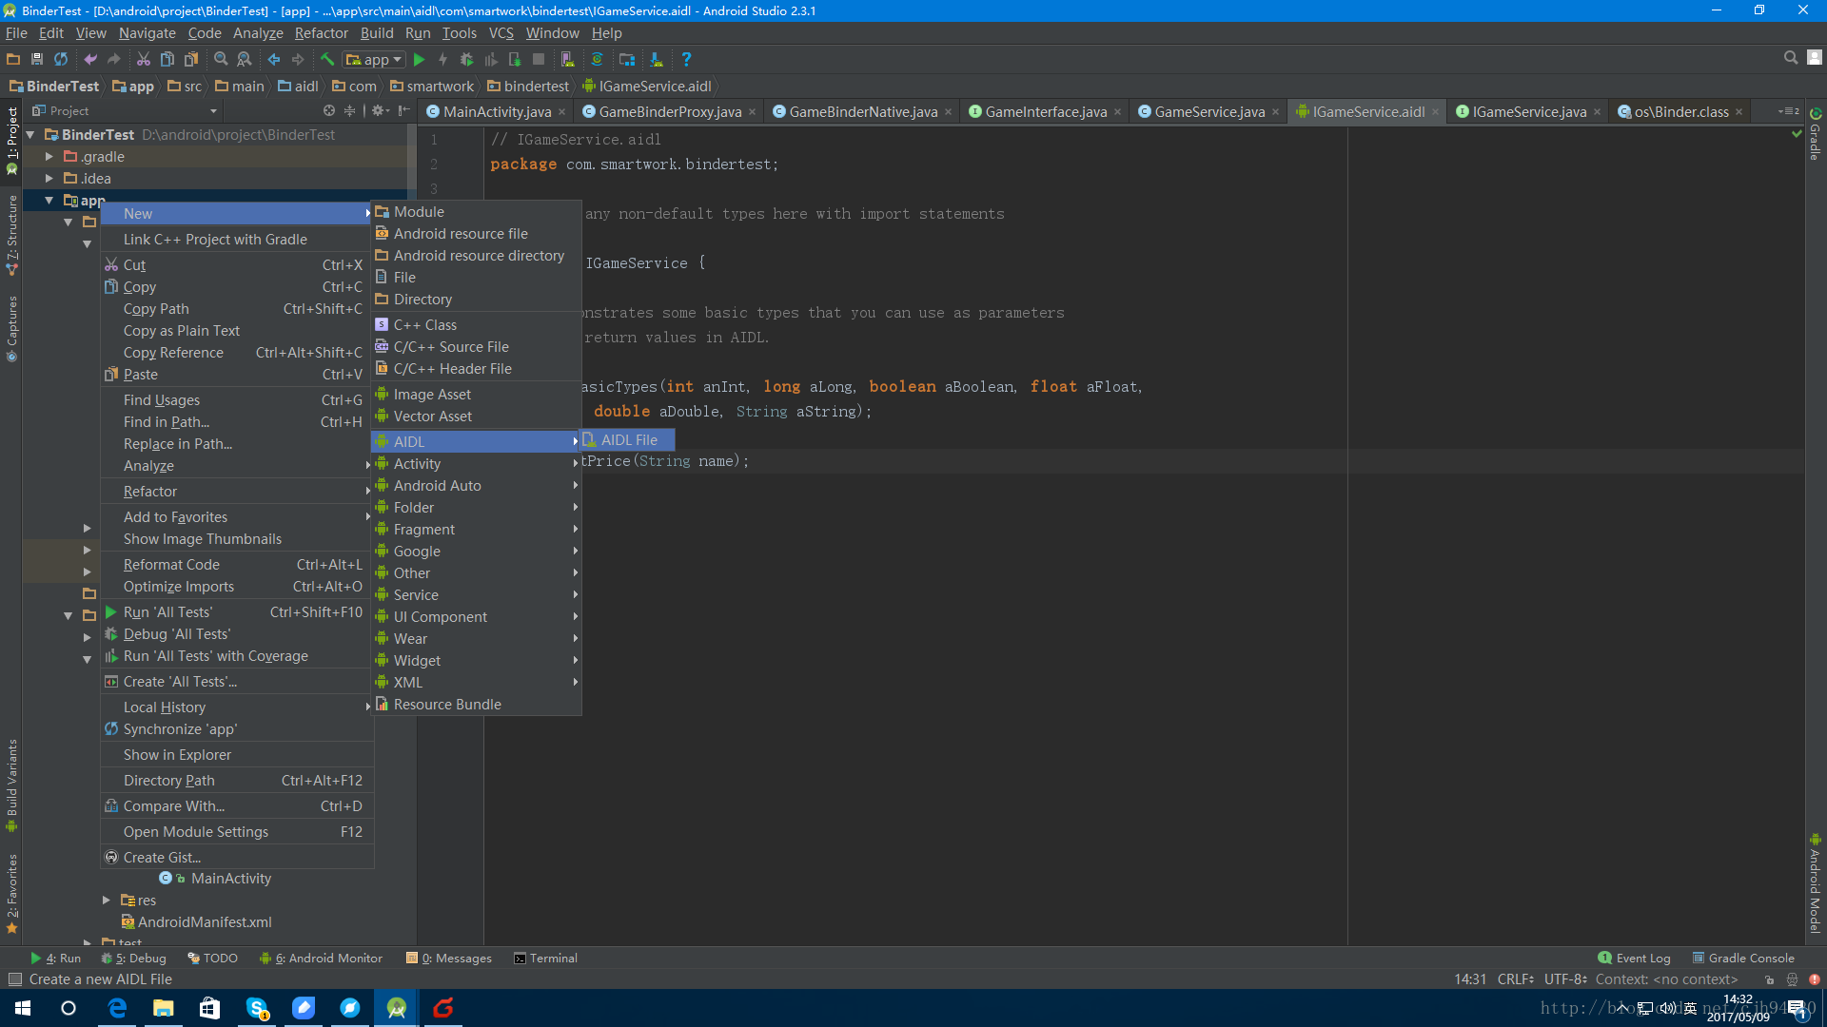
Task: Expand the res folder node
Action: pos(107,900)
